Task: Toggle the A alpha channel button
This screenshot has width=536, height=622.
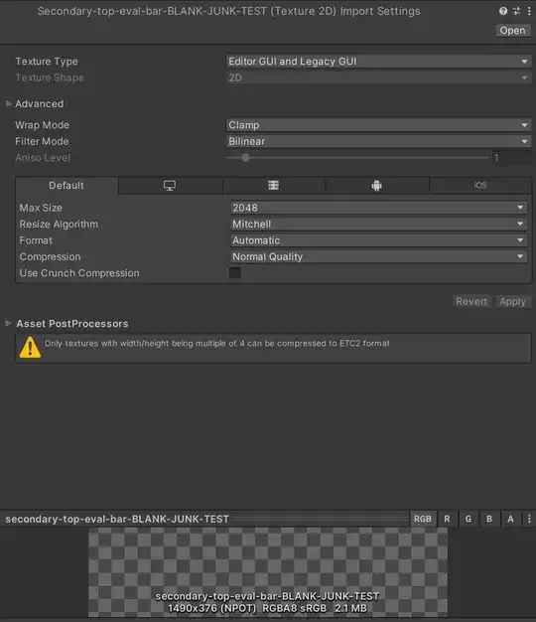Action: point(510,519)
